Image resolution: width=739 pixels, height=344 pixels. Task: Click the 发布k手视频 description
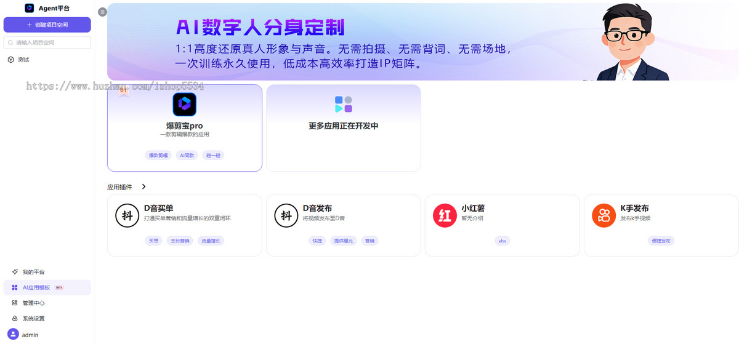coord(636,218)
